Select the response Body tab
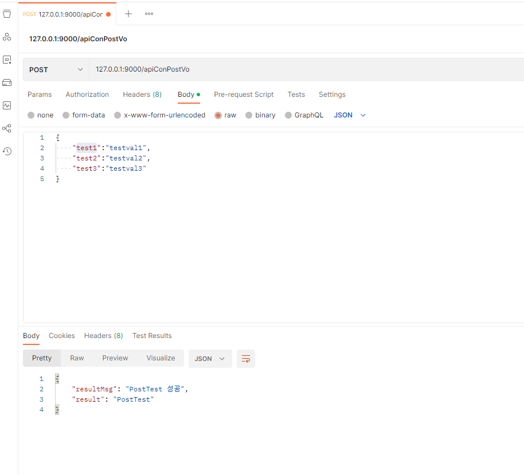524x475 pixels. click(x=31, y=336)
